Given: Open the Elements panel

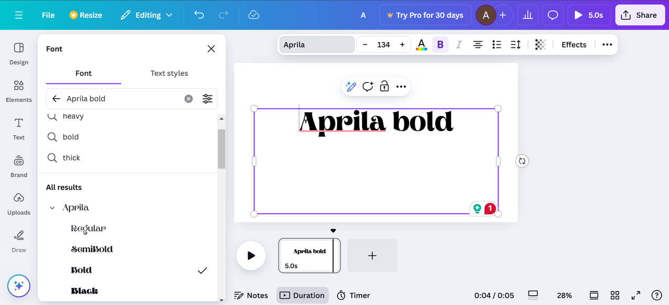Looking at the screenshot, I should click(19, 91).
